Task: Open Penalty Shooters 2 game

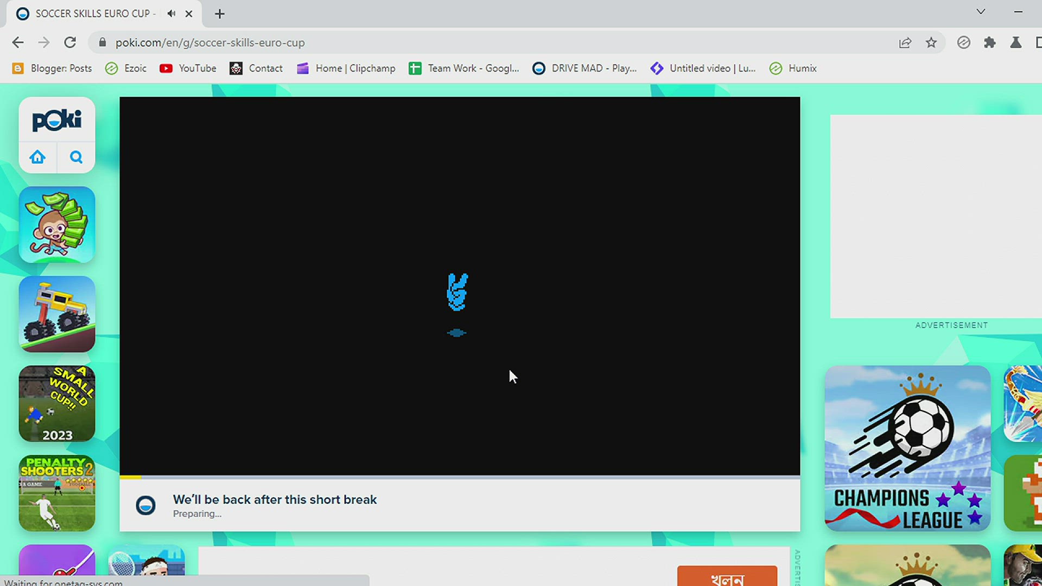Action: point(57,493)
